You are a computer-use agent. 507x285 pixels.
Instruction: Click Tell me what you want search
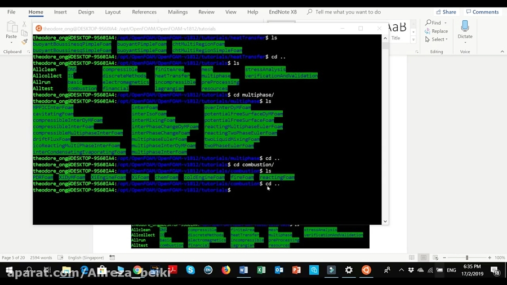344,12
